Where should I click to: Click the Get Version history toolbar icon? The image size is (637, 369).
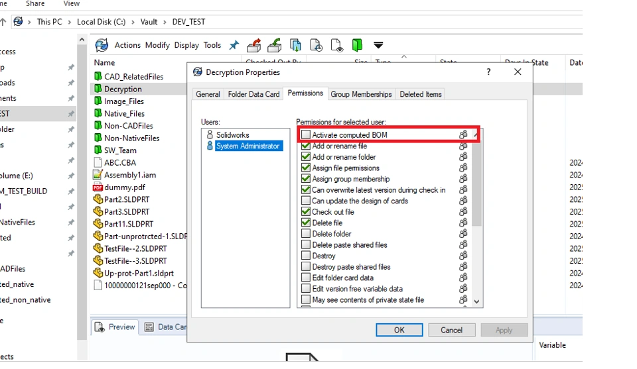click(316, 45)
